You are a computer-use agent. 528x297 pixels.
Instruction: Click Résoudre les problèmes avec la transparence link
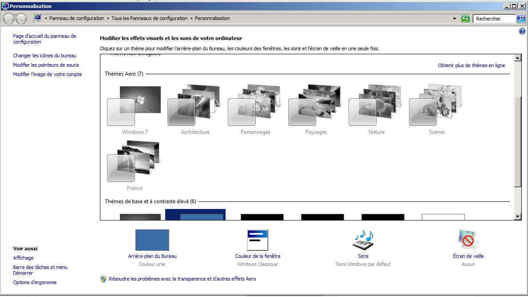pos(182,279)
